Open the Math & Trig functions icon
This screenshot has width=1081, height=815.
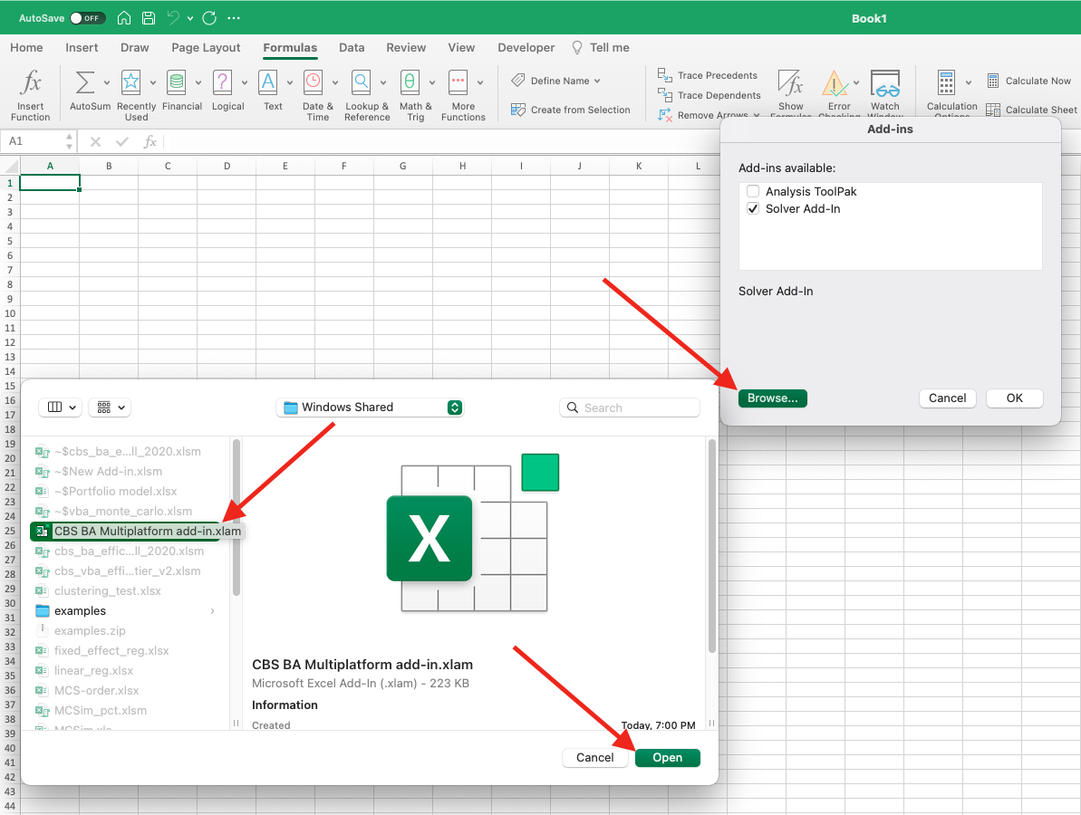410,82
